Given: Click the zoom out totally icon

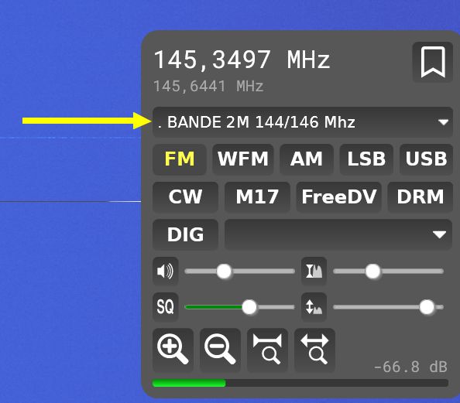Looking at the screenshot, I should tap(314, 350).
